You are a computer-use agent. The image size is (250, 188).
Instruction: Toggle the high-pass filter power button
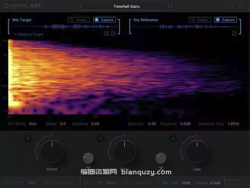click(x=8, y=183)
